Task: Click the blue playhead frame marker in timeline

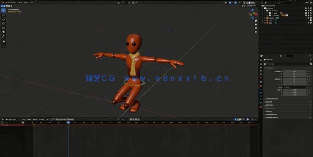Action: [x=68, y=122]
